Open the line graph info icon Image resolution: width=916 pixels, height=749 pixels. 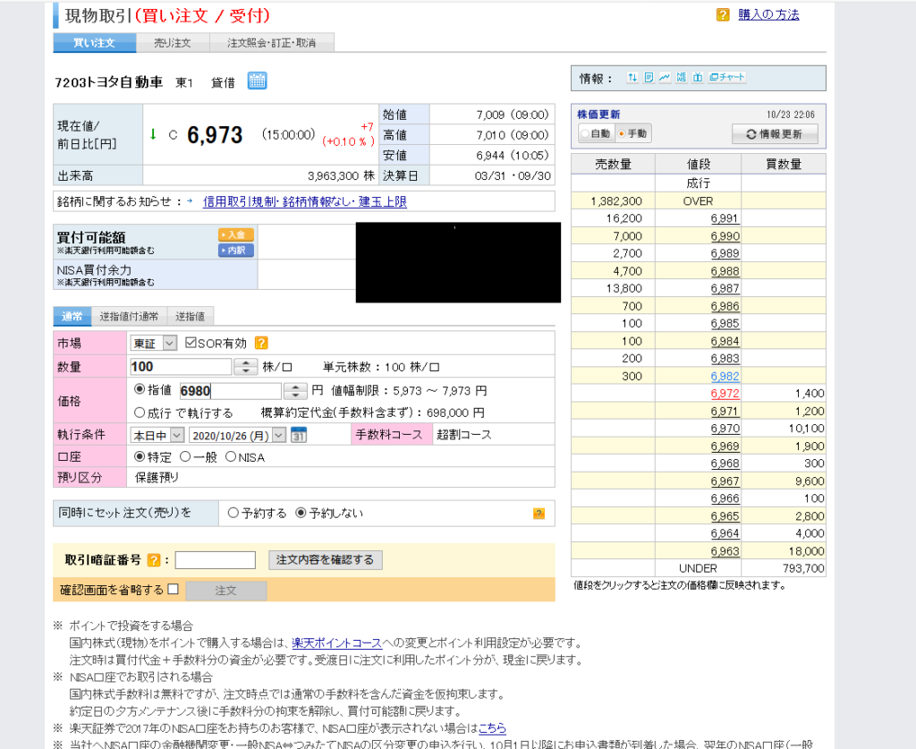coord(665,77)
